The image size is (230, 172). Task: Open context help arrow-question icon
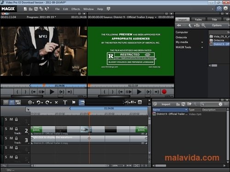point(47,9)
